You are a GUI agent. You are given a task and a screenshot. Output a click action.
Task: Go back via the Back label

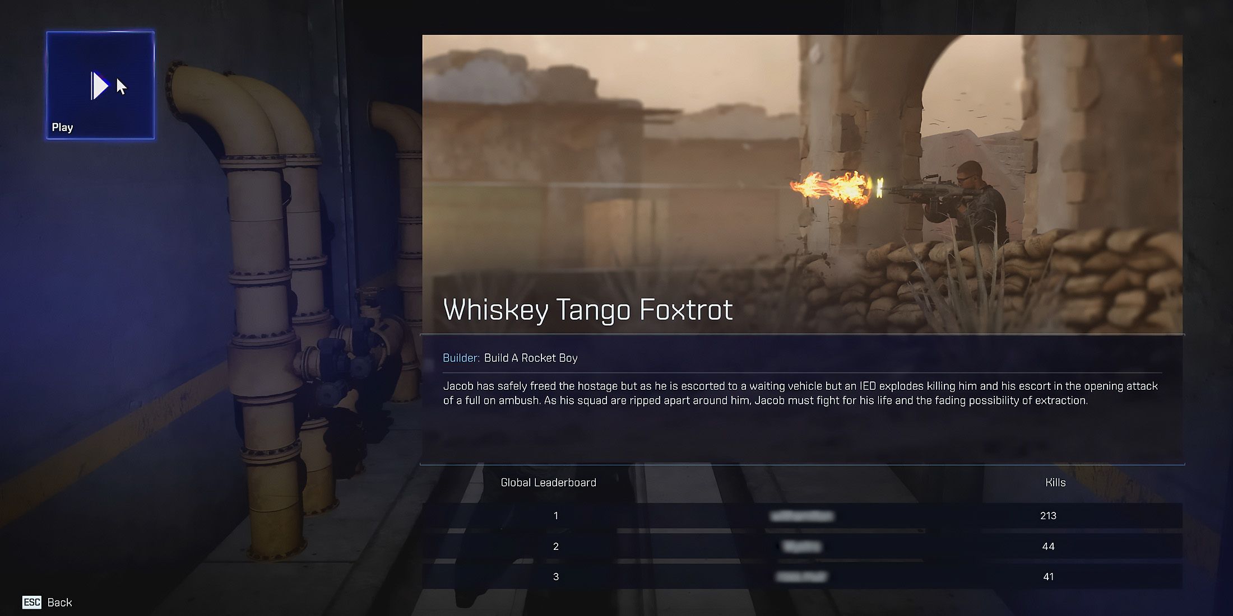(59, 603)
